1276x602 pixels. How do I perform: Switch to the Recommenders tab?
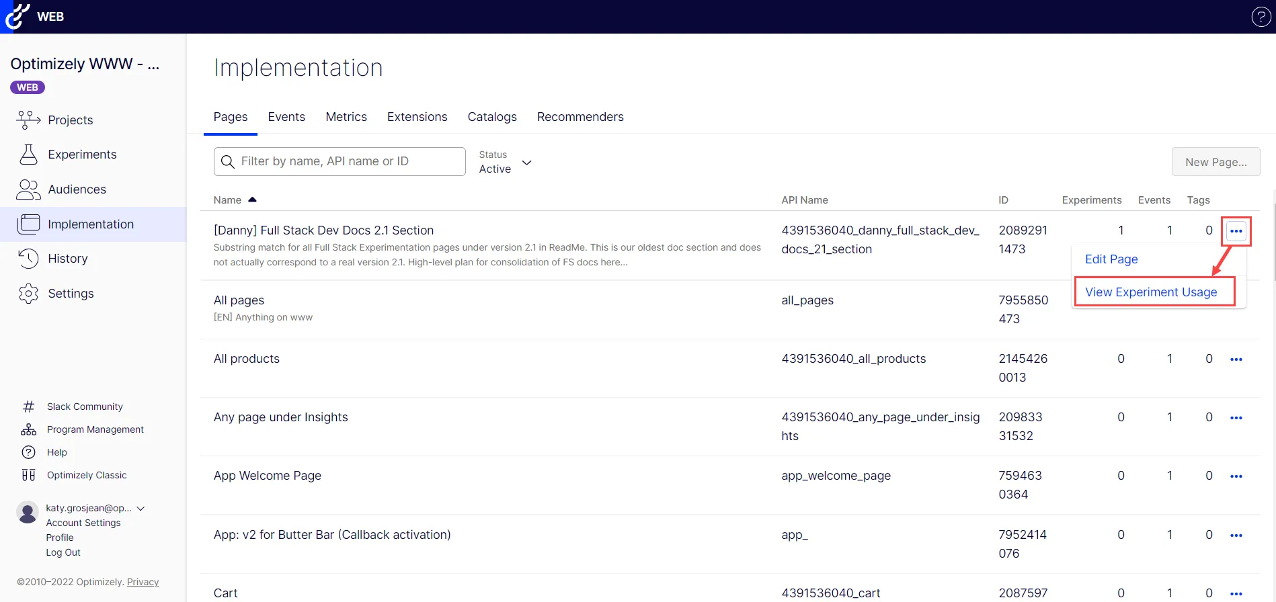click(580, 117)
